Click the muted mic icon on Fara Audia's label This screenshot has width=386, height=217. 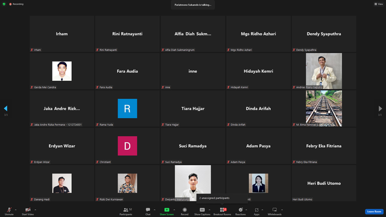tap(97, 87)
